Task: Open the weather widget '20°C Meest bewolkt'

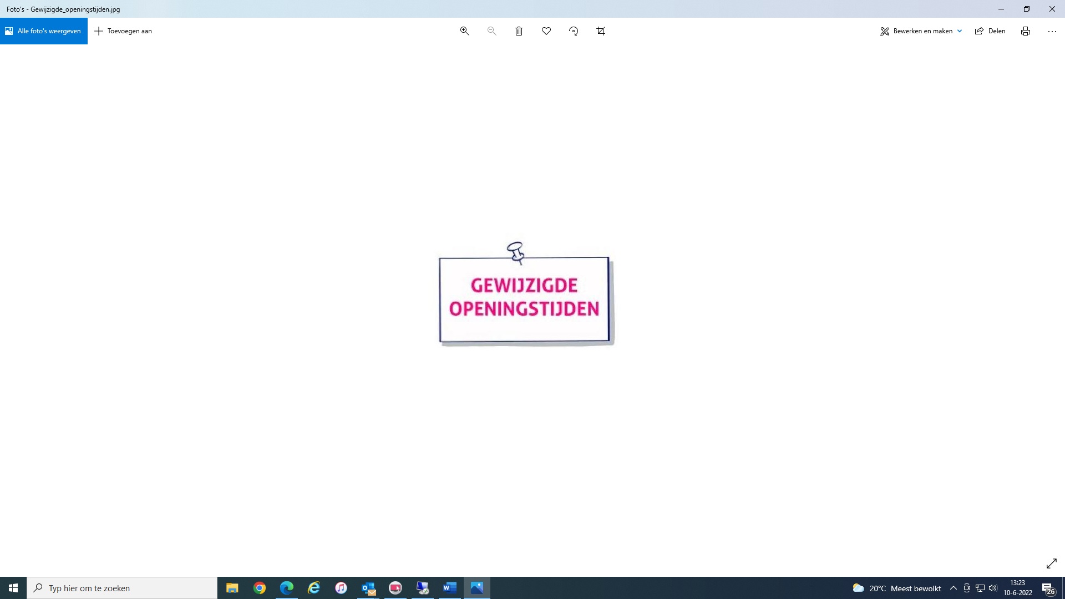Action: (x=897, y=588)
